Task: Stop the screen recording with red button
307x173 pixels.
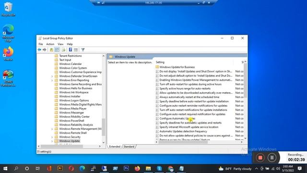Action: (x=260, y=158)
